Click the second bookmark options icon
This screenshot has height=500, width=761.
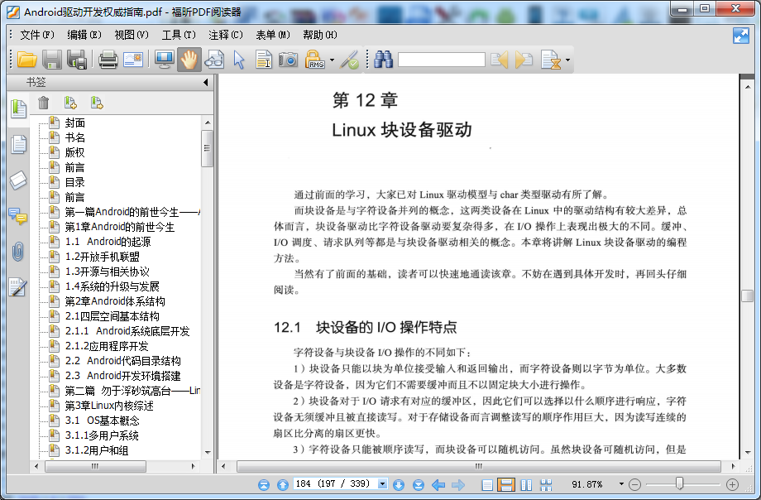pyautogui.click(x=97, y=103)
